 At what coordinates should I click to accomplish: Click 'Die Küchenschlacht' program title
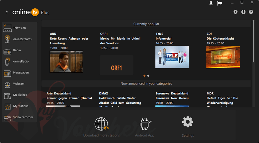pyautogui.click(x=220, y=39)
